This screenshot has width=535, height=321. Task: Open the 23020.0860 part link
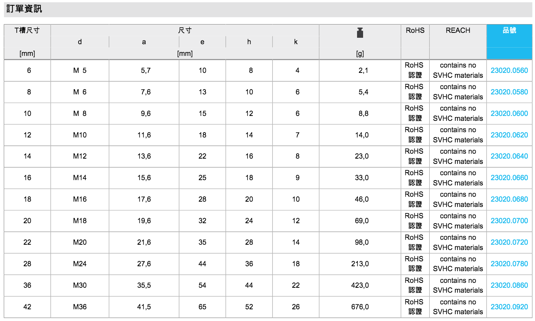tap(509, 286)
